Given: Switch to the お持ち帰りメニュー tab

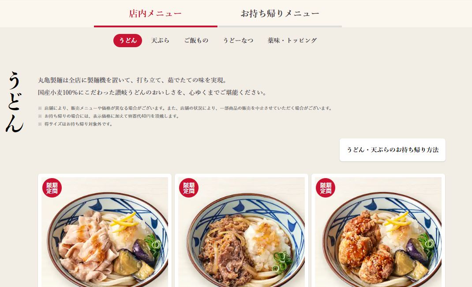Looking at the screenshot, I should 280,14.
